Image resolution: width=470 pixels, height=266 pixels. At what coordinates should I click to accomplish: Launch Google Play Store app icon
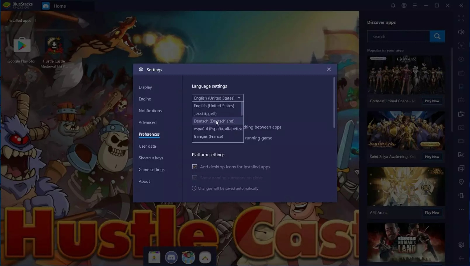tap(22, 46)
